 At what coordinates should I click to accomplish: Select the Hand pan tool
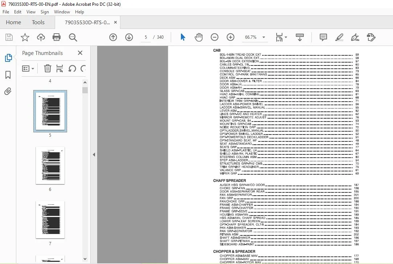click(x=199, y=37)
